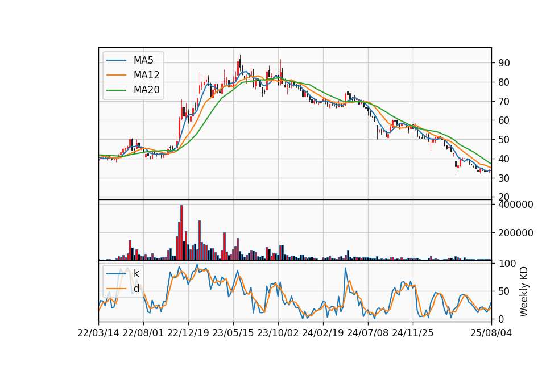Click the green MA20 legend line sample
Screen dimensions: 546x392
coord(116,90)
